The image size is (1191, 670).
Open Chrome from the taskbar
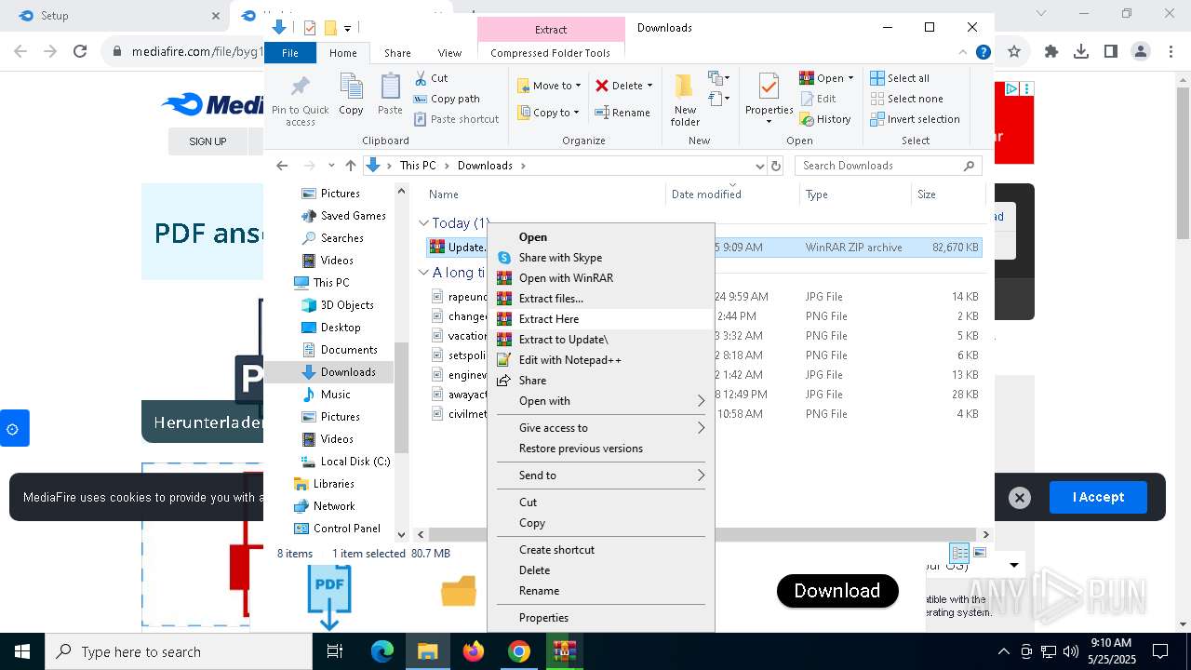518,651
